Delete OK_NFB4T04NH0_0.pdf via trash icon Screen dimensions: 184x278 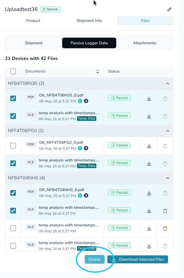[165, 193]
